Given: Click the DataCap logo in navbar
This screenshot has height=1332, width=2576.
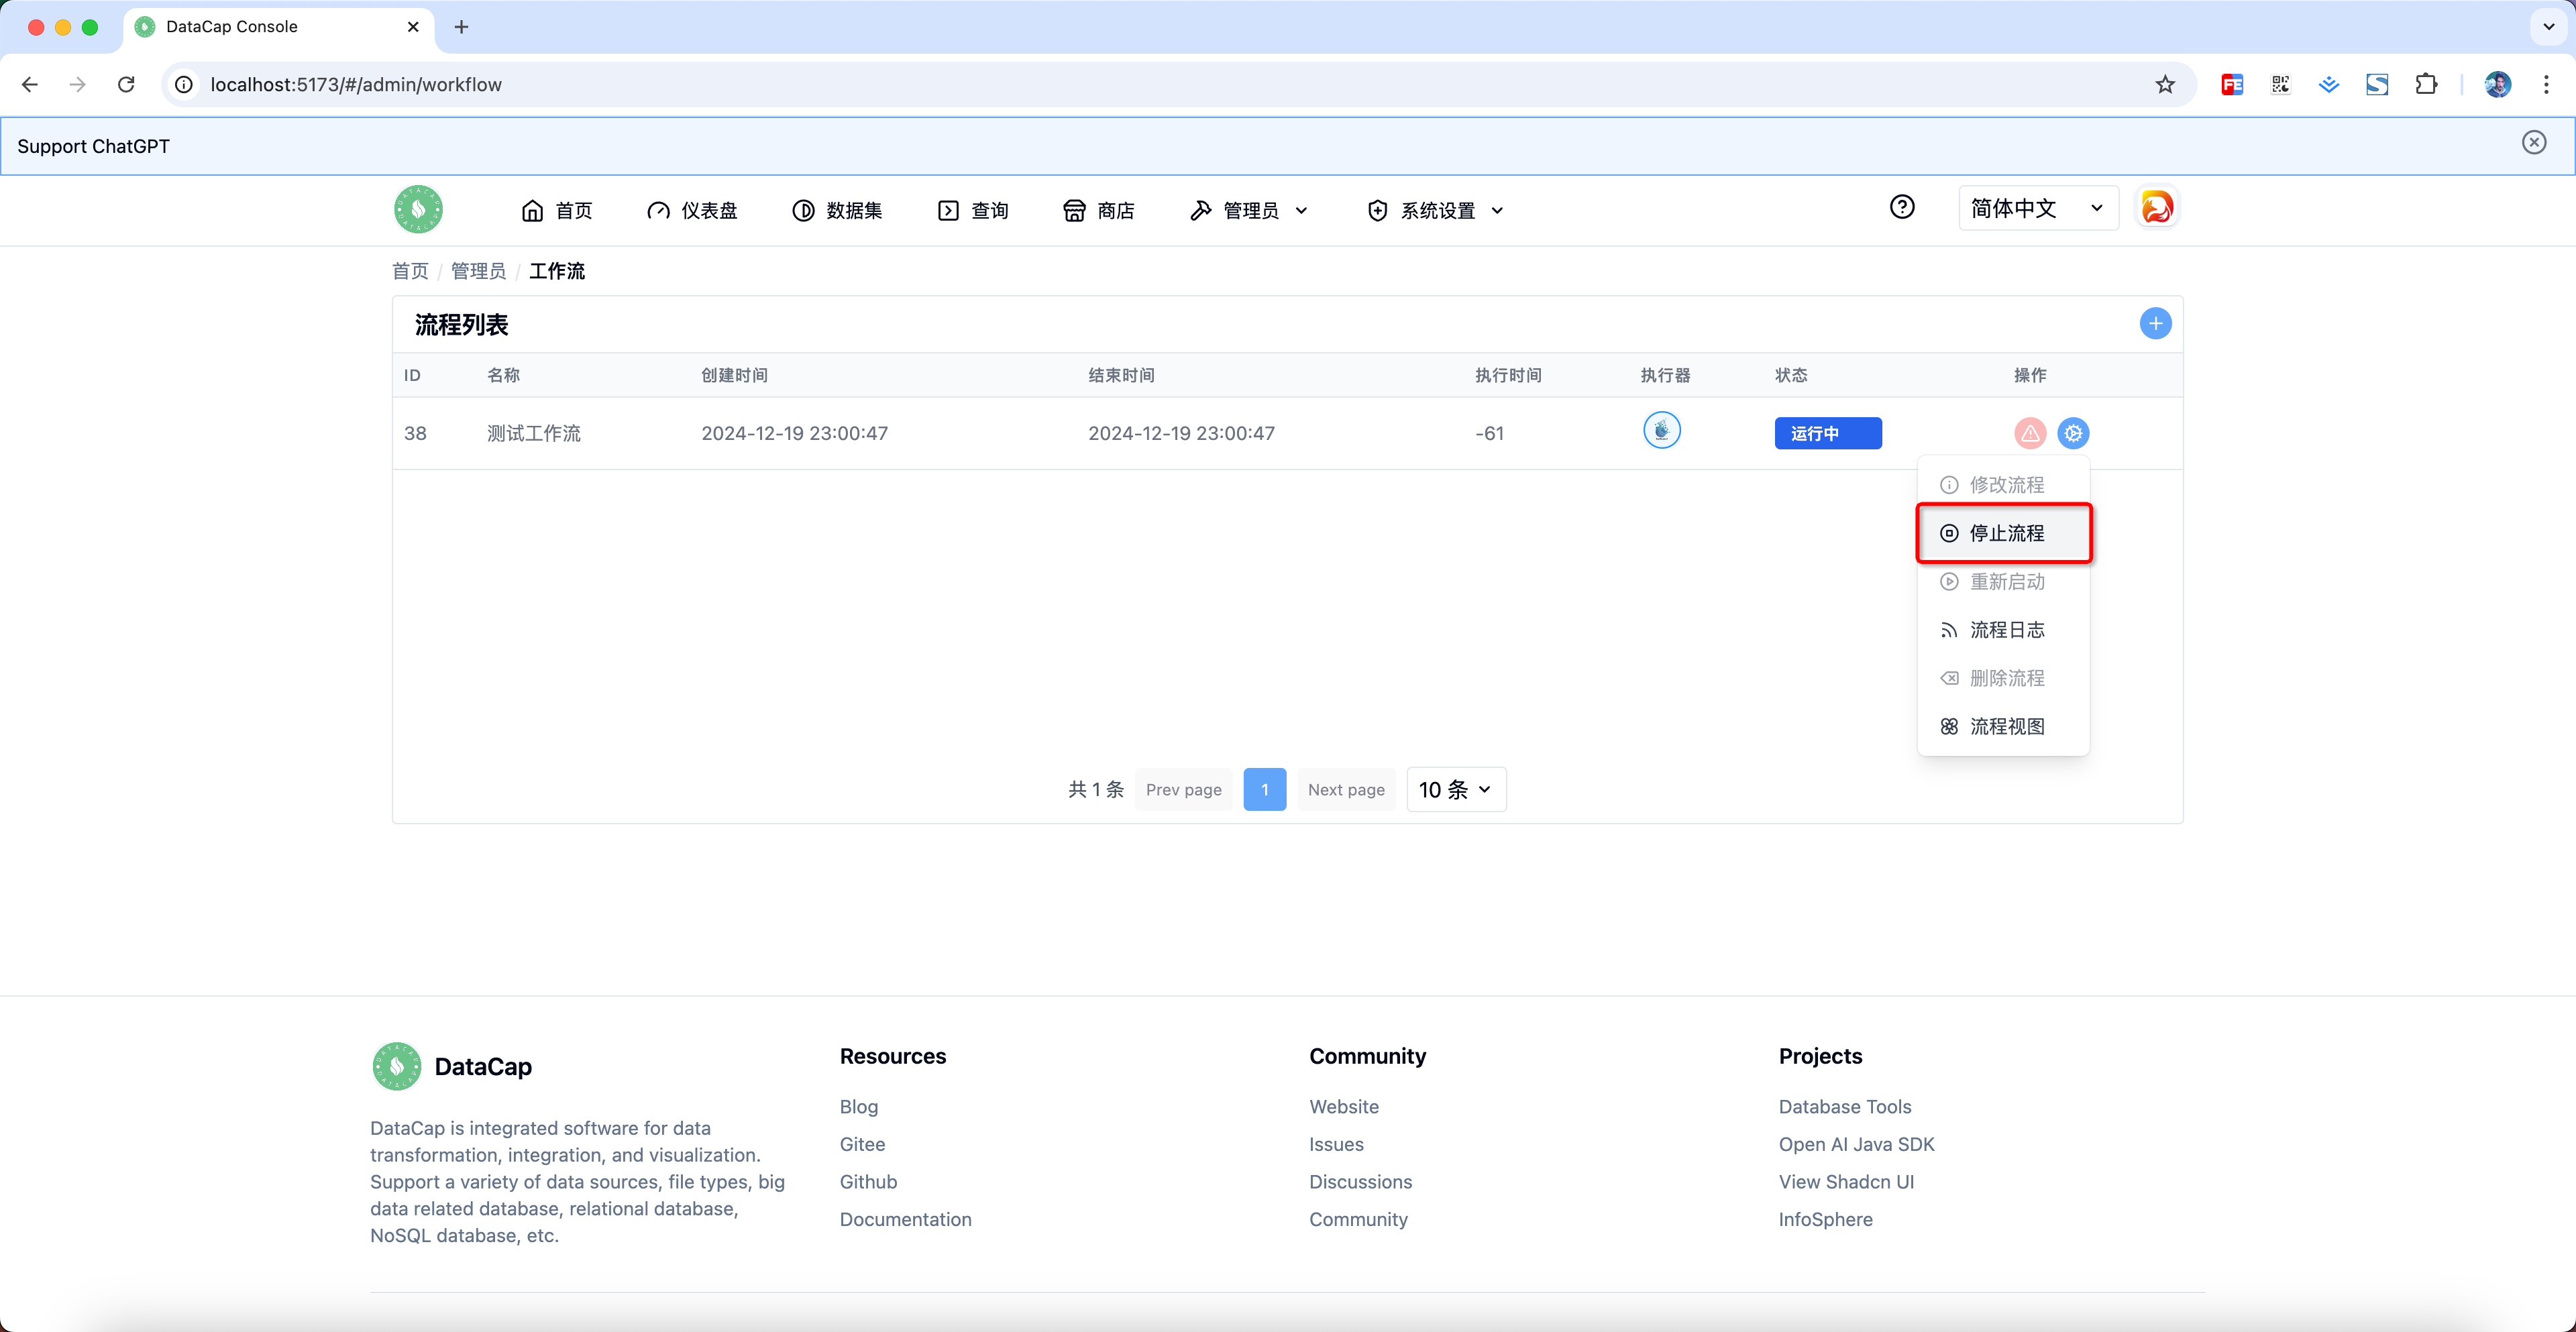Looking at the screenshot, I should click(418, 209).
